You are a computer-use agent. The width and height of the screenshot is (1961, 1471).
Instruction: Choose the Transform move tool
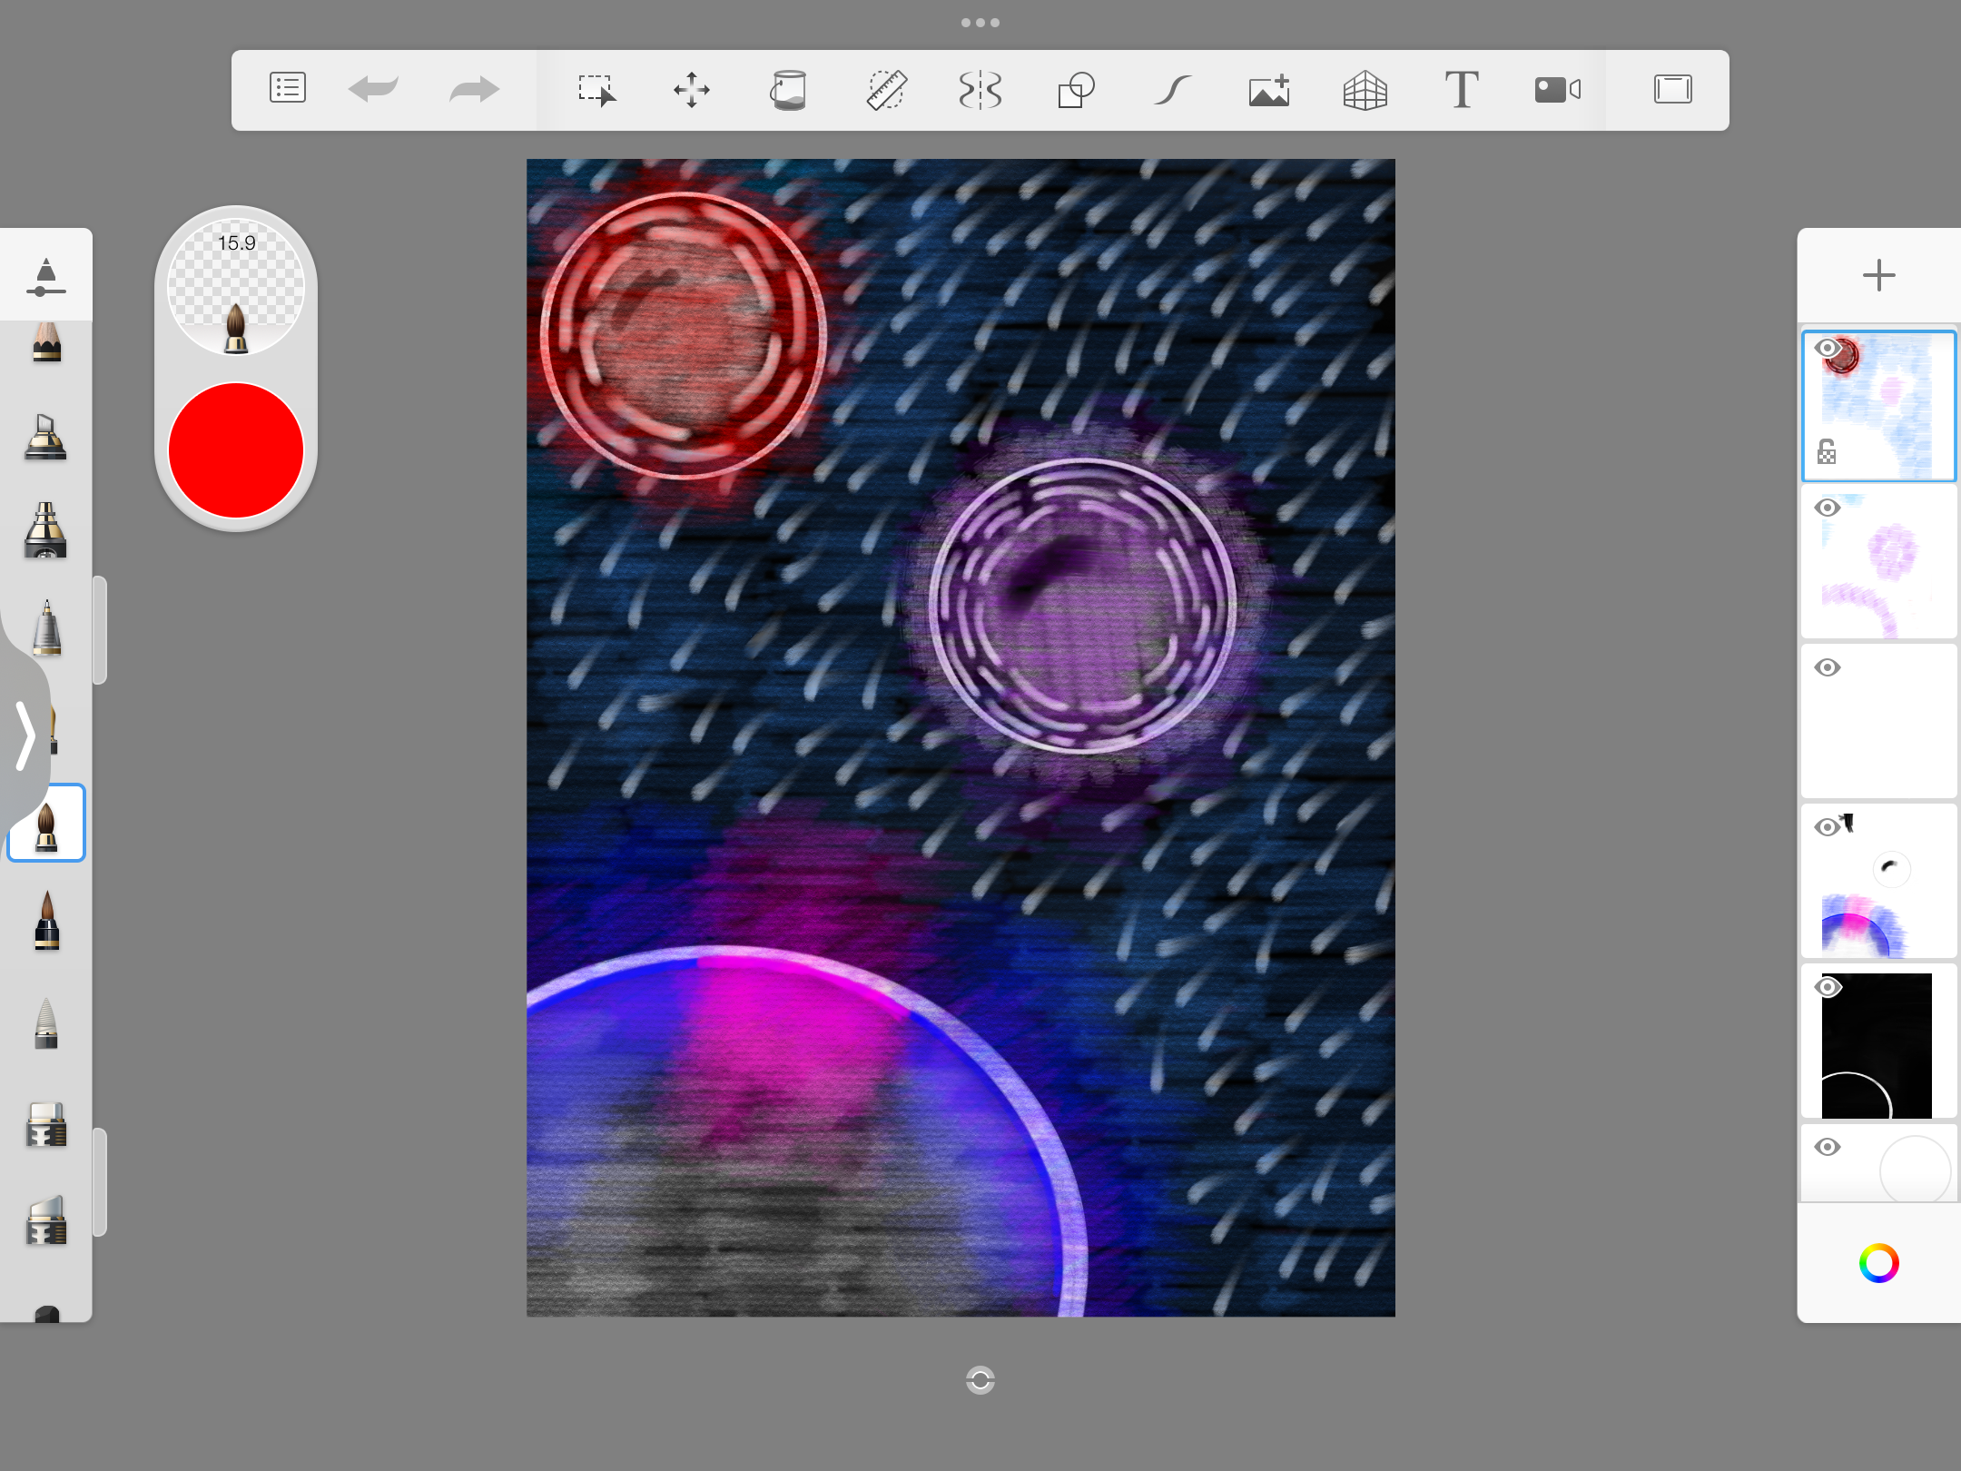[692, 90]
